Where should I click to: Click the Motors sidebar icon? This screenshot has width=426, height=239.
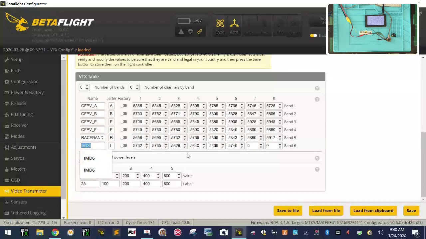[7, 169]
